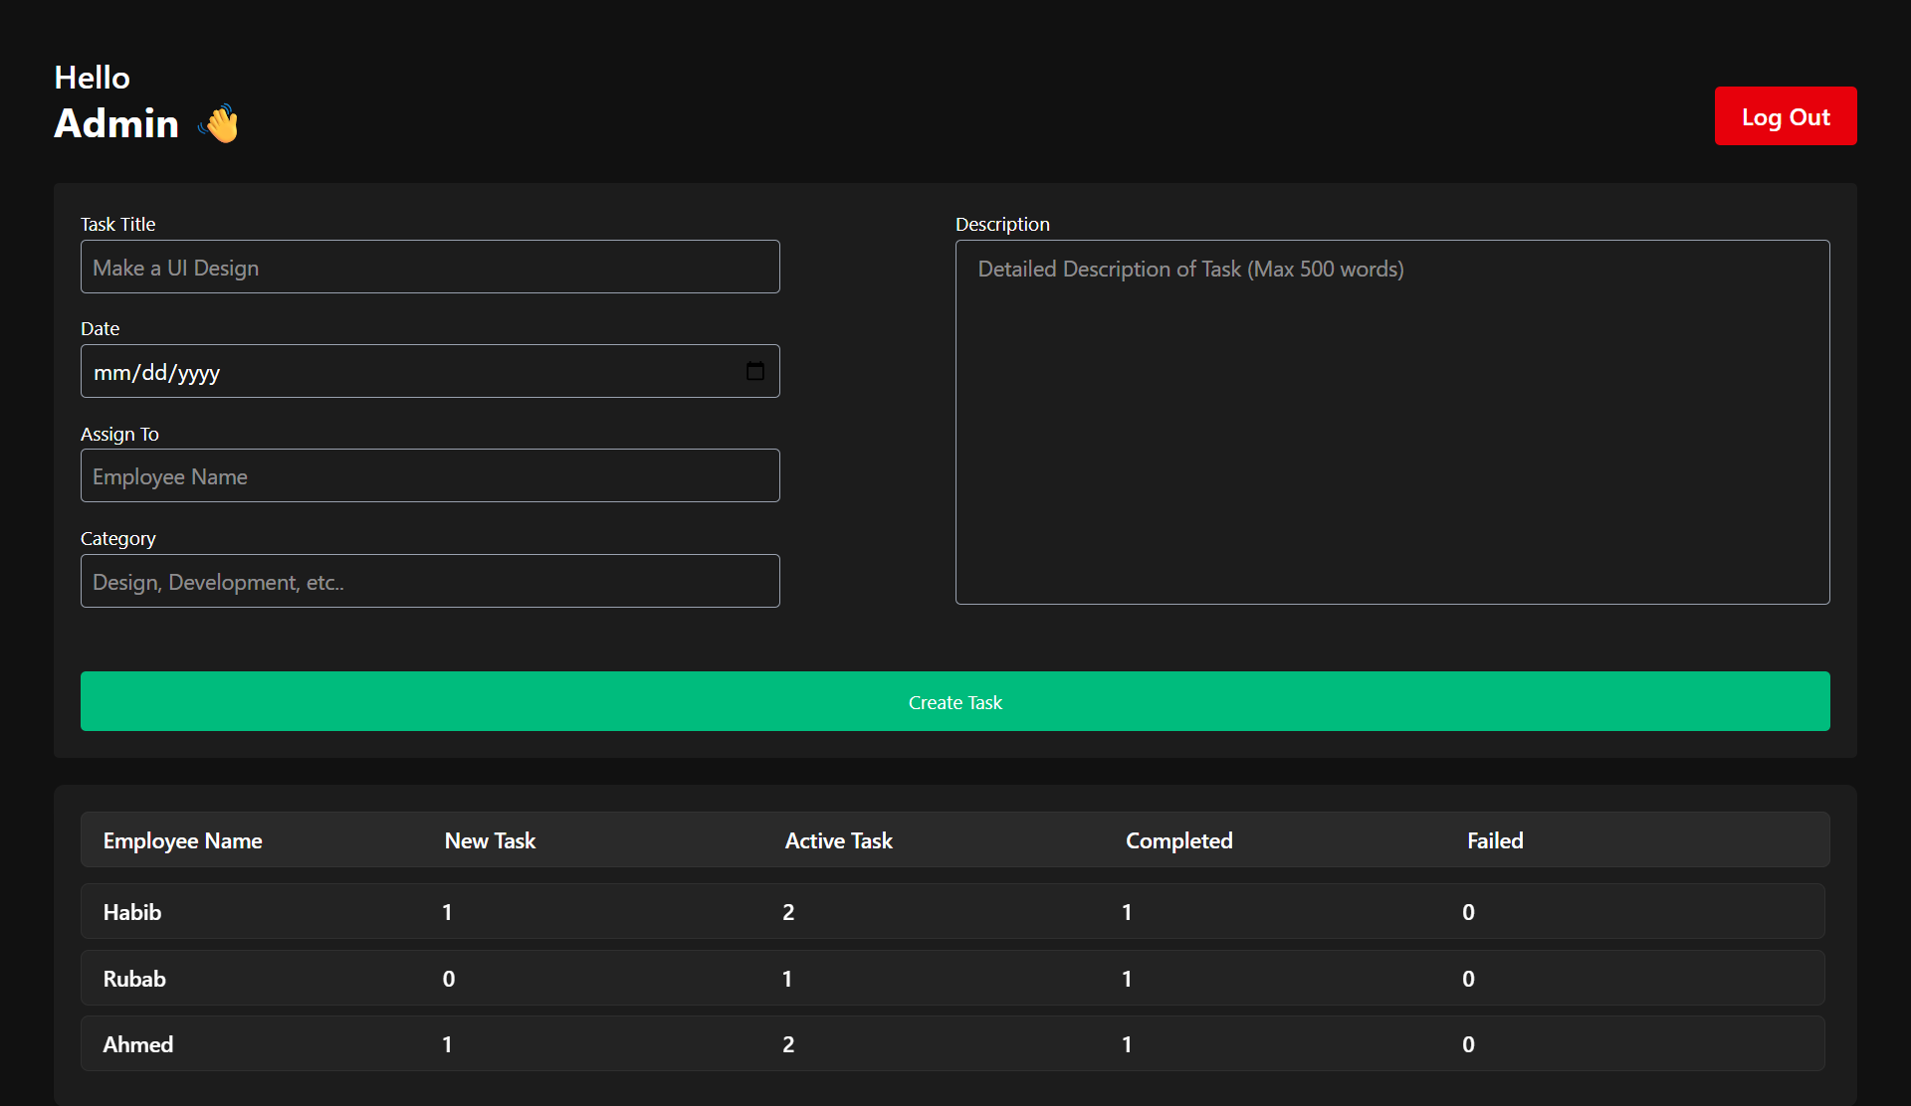Click the Active Task column header

(838, 840)
